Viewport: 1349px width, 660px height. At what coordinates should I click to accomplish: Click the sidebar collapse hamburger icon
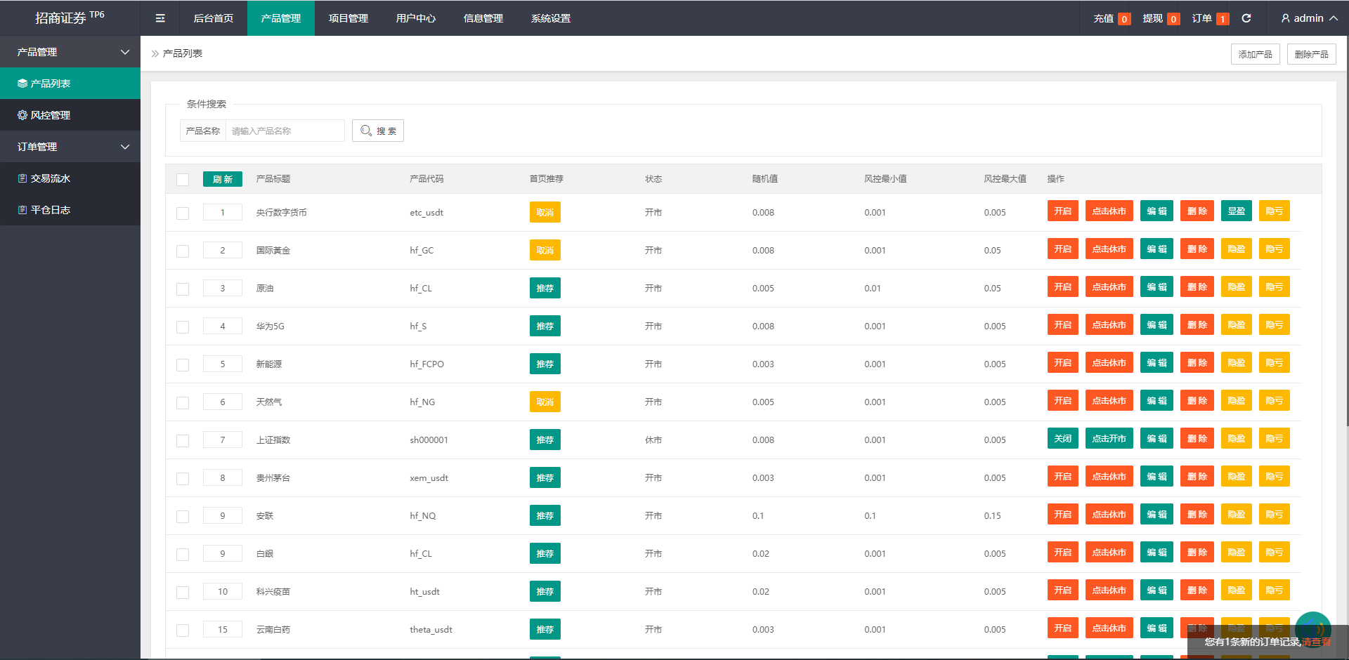(x=160, y=18)
